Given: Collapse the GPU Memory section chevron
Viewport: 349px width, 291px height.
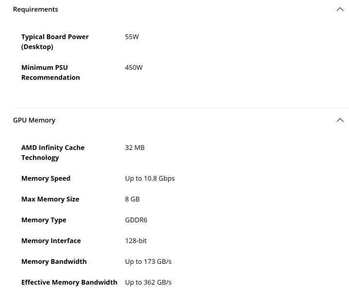Looking at the screenshot, I should click(340, 120).
